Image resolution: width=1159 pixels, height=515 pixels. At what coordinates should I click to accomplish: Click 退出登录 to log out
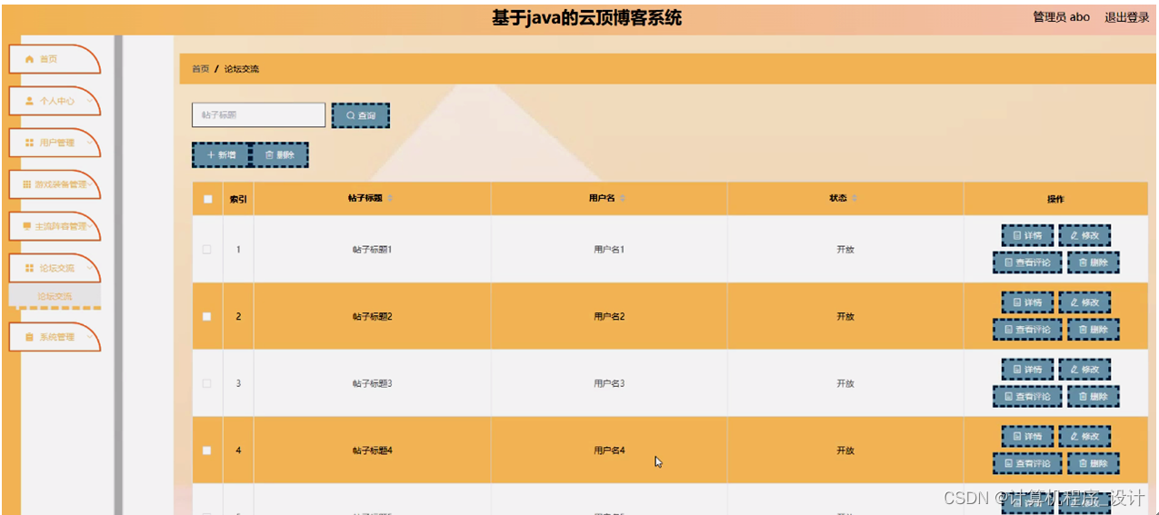(1127, 17)
